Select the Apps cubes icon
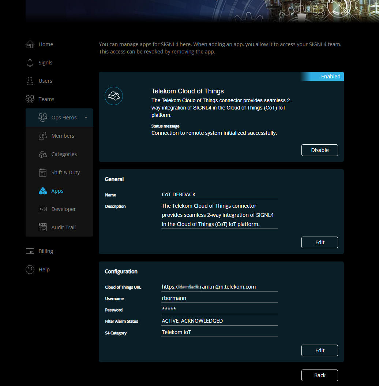 click(x=43, y=191)
